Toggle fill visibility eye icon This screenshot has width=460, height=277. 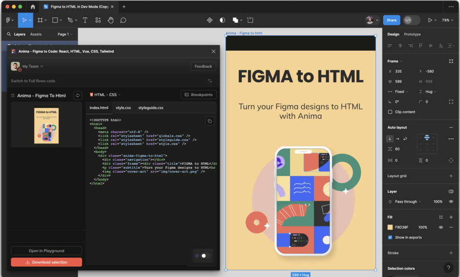(x=441, y=227)
